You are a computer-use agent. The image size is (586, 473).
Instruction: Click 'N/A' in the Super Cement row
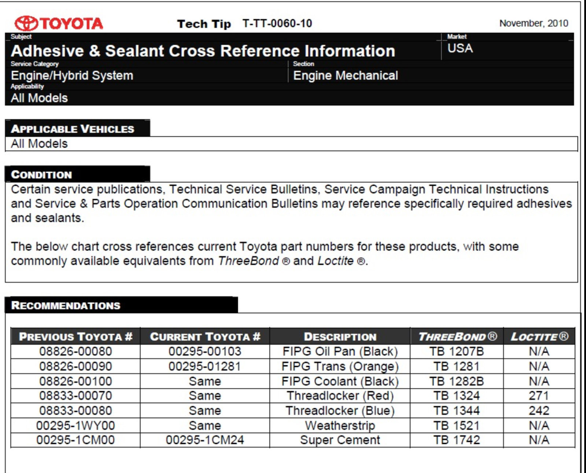539,440
